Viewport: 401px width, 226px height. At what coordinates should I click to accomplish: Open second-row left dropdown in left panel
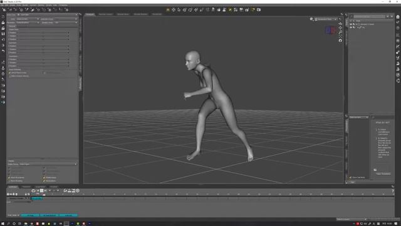(28, 23)
